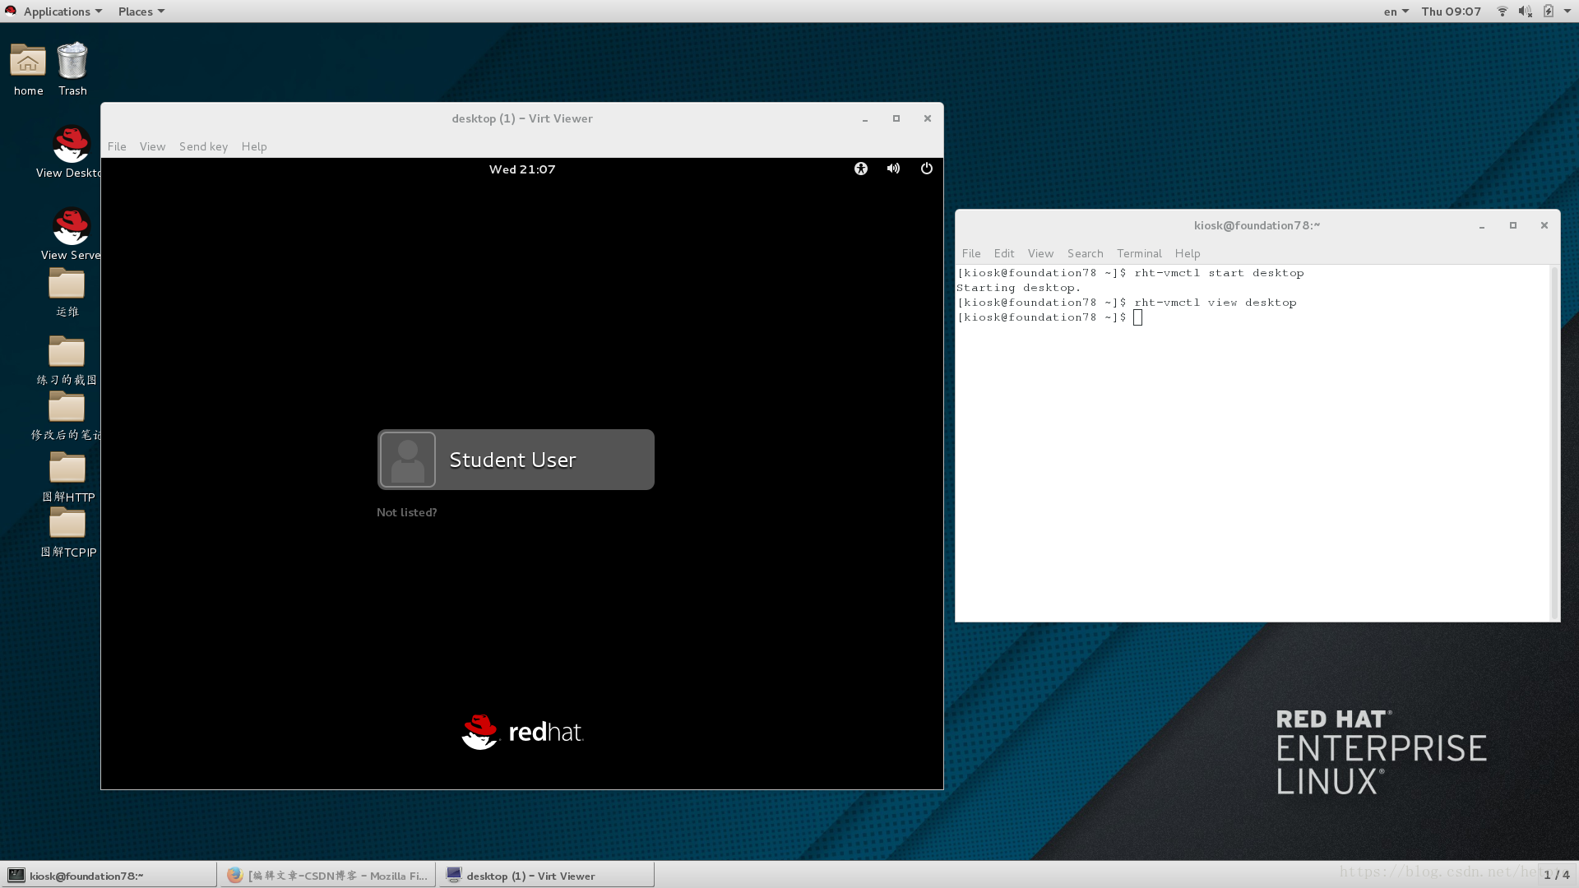The width and height of the screenshot is (1579, 888).
Task: Open terminal Edit menu
Action: (1003, 253)
